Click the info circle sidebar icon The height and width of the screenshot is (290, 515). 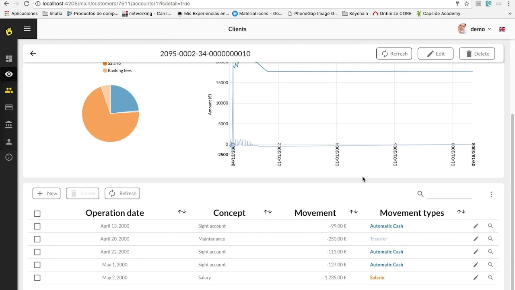[x=9, y=157]
